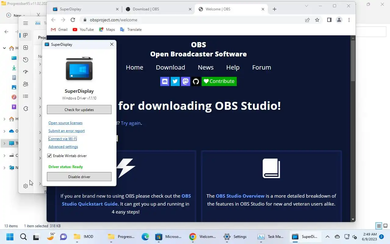The width and height of the screenshot is (390, 244).
Task: Open New item dropdown in File Explorer
Action: click(16, 15)
